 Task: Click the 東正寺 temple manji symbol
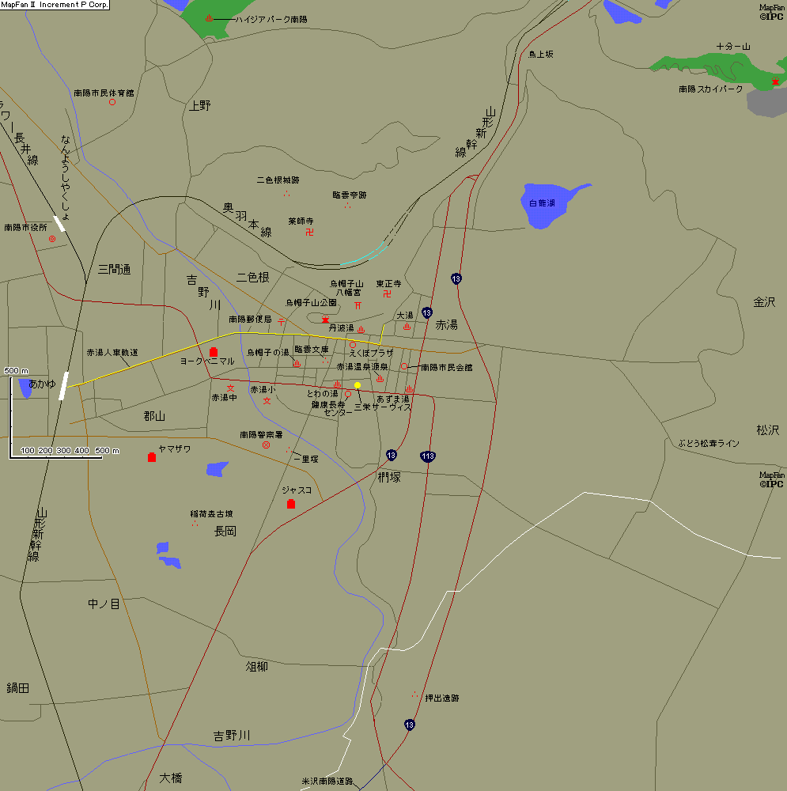click(387, 293)
